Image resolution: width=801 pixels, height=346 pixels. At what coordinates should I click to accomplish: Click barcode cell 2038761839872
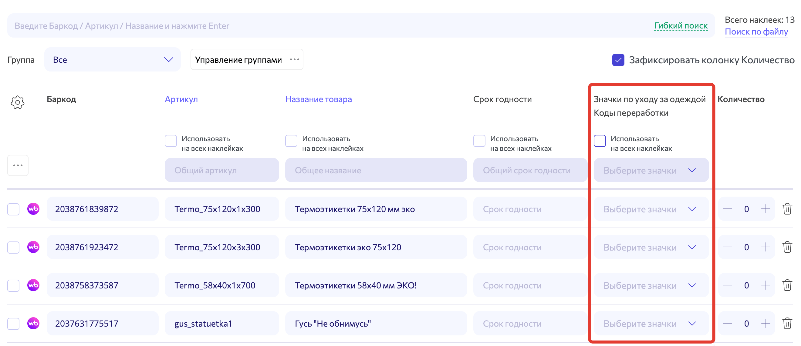point(102,209)
